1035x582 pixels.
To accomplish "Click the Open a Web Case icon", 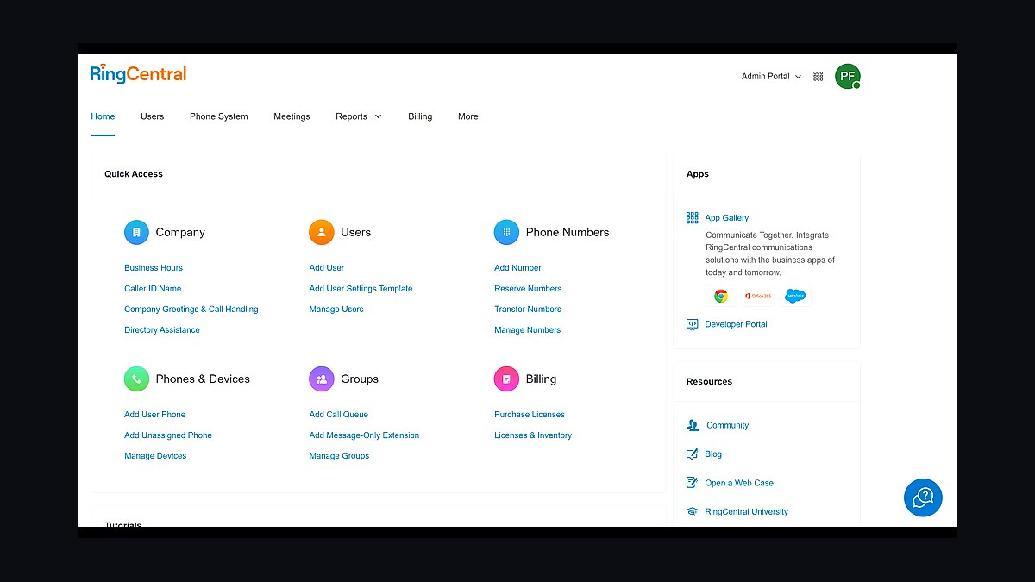I will point(692,483).
